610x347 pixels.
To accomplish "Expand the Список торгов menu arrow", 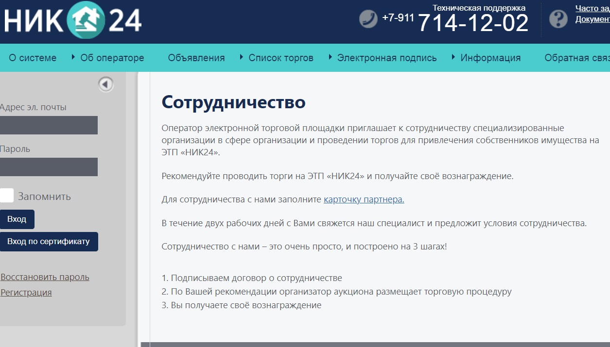I will pyautogui.click(x=242, y=57).
